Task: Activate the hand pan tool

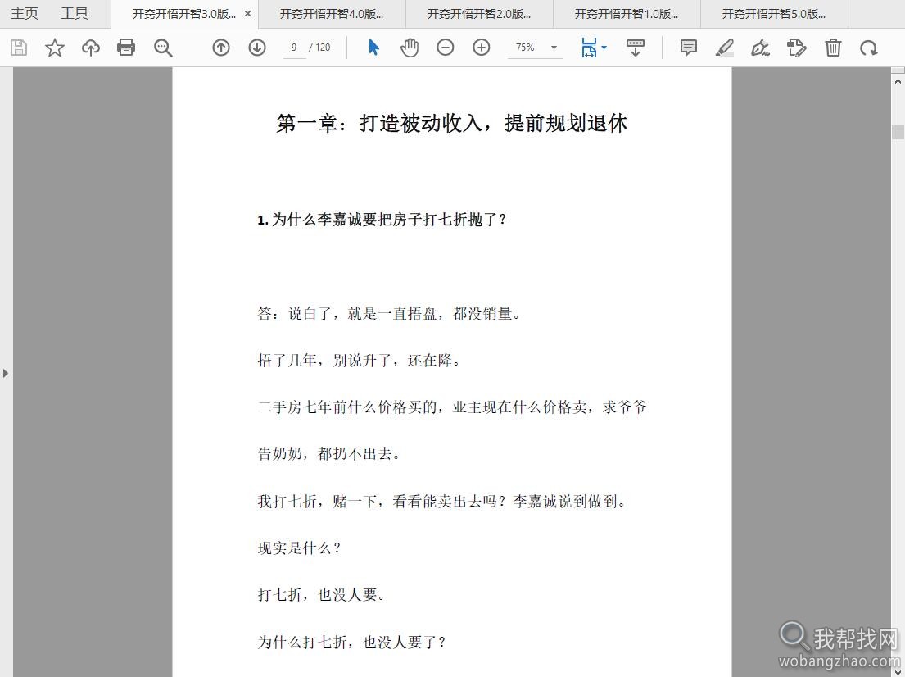Action: pyautogui.click(x=410, y=48)
